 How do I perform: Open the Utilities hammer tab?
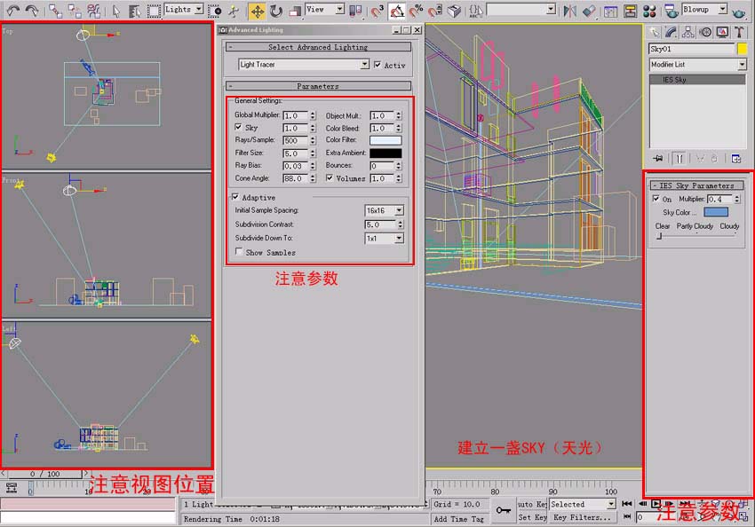(x=738, y=32)
